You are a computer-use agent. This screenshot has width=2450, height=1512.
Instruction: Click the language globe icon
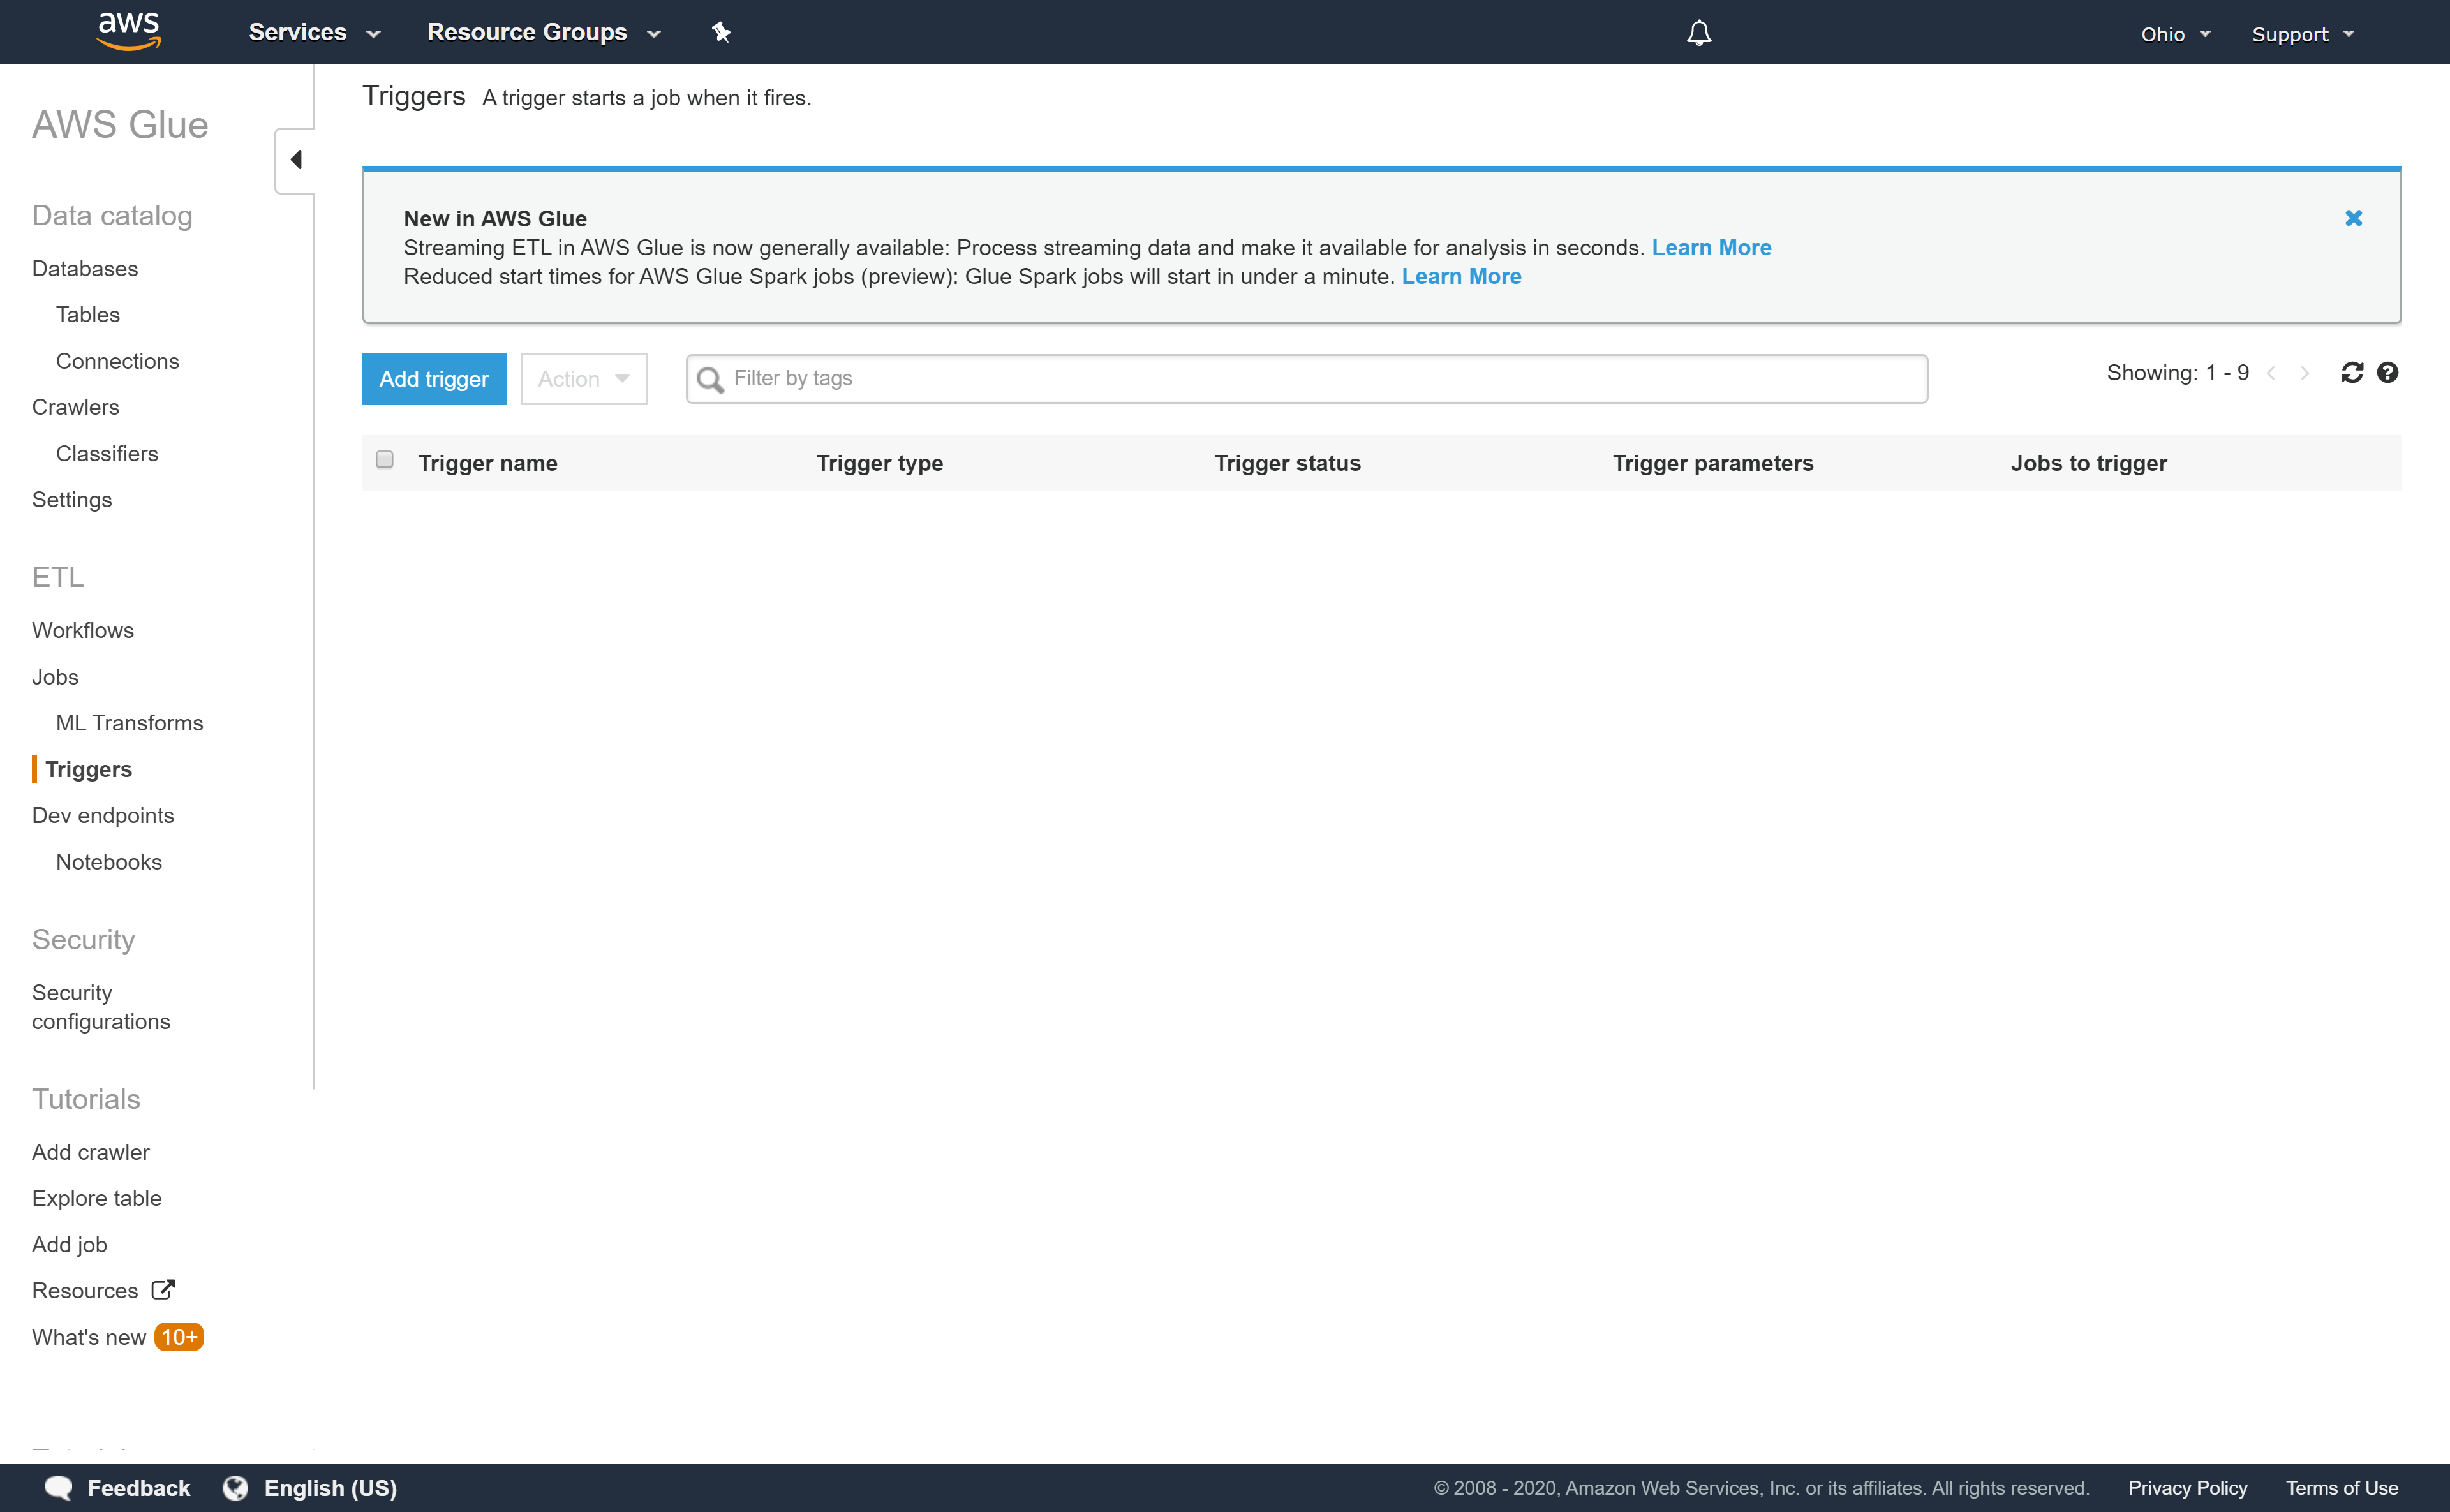pos(235,1487)
